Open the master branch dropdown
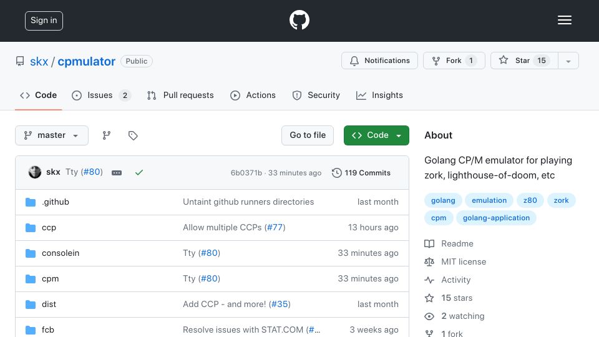This screenshot has height=337, width=599. coord(52,135)
